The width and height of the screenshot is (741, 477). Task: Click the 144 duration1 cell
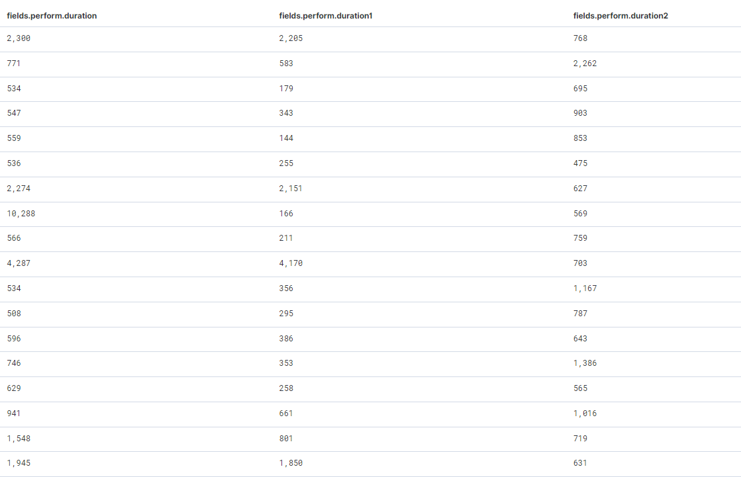286,138
